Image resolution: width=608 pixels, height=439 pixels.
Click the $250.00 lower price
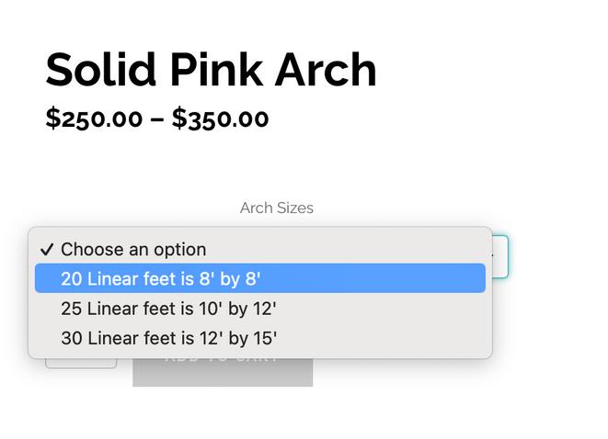[95, 118]
